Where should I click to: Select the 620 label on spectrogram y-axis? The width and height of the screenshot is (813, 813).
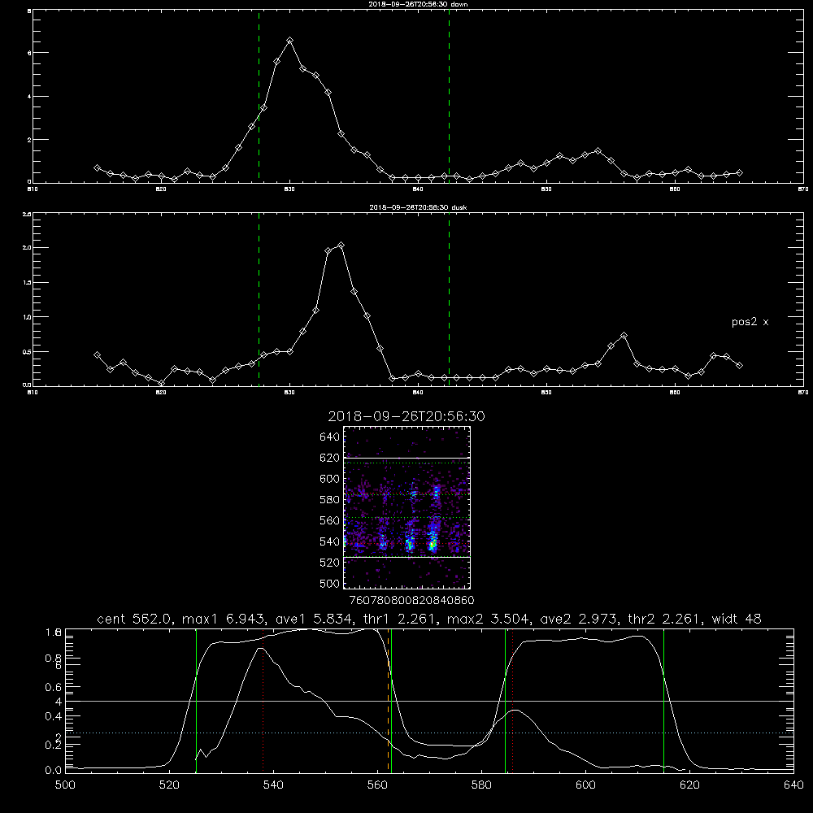[x=330, y=458]
